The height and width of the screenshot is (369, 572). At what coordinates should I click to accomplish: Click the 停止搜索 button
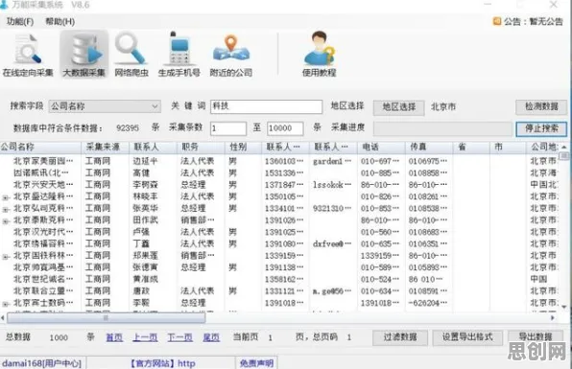pyautogui.click(x=541, y=128)
